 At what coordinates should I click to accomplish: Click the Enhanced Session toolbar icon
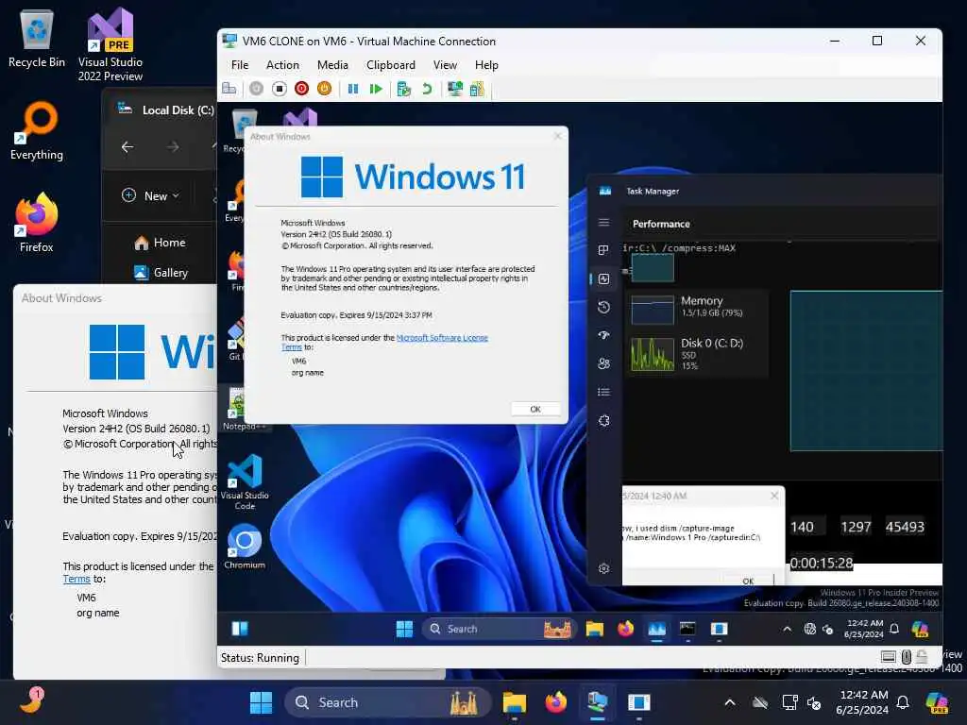pos(455,89)
